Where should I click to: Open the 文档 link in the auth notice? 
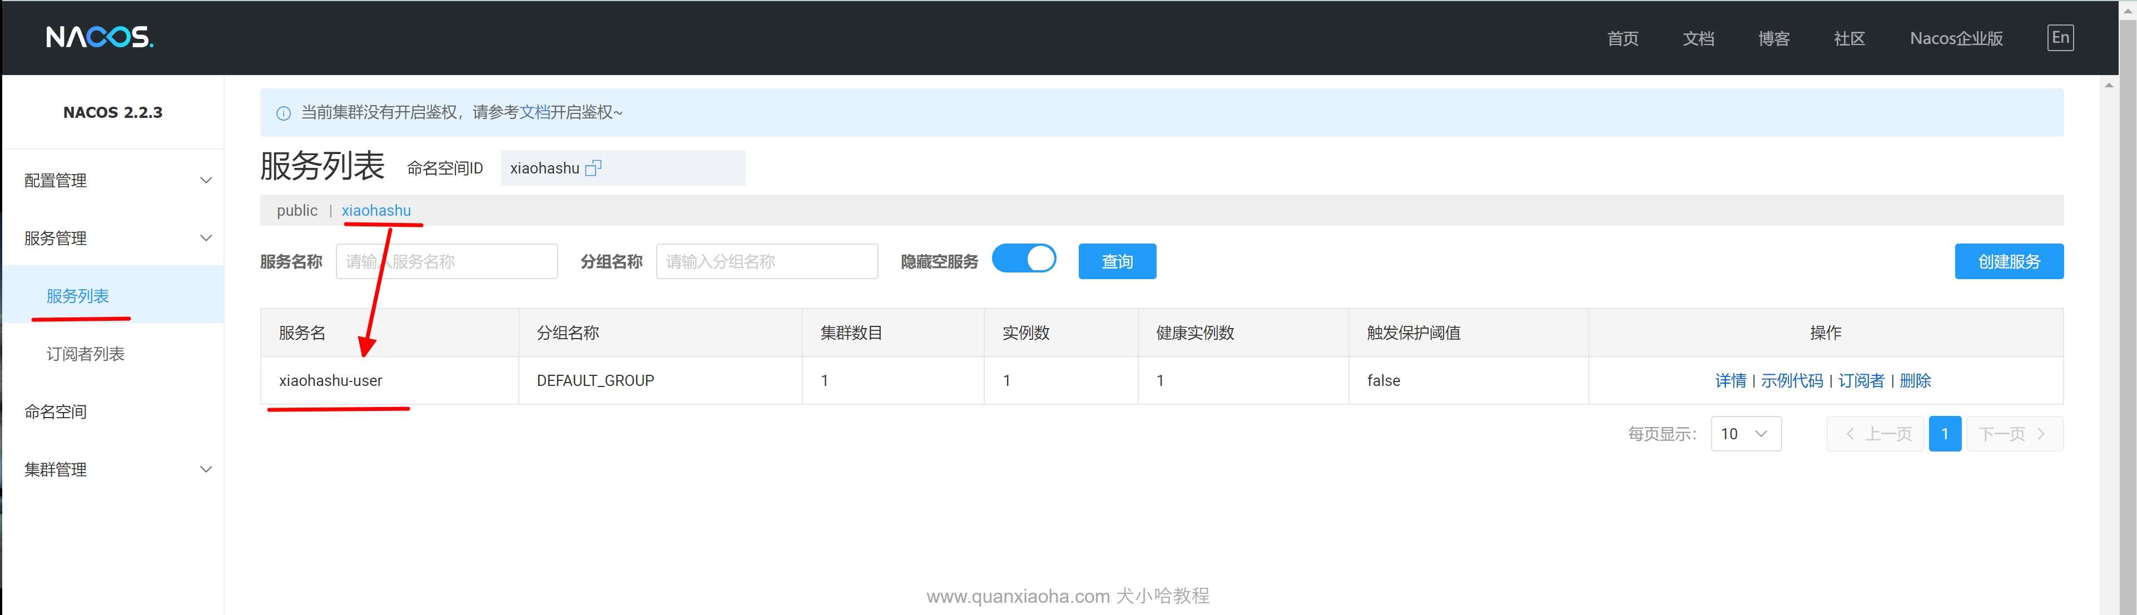(x=534, y=112)
